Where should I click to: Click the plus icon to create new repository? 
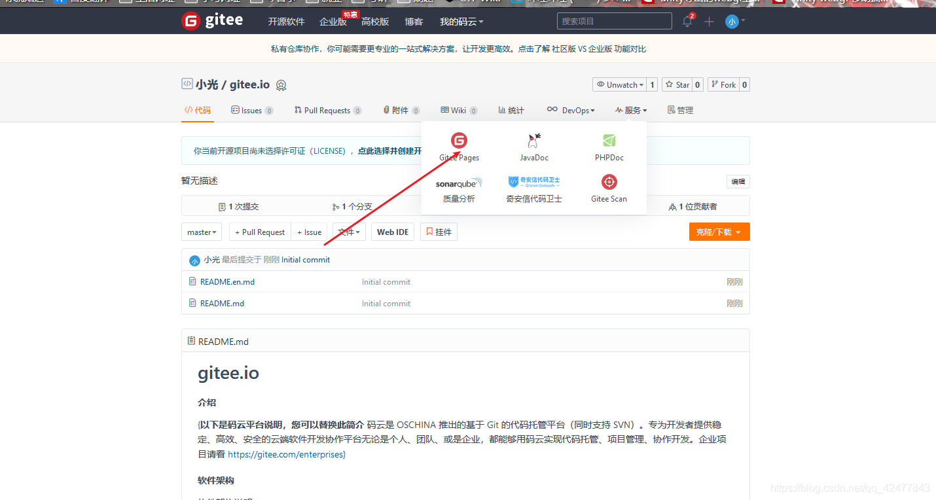[x=708, y=21]
